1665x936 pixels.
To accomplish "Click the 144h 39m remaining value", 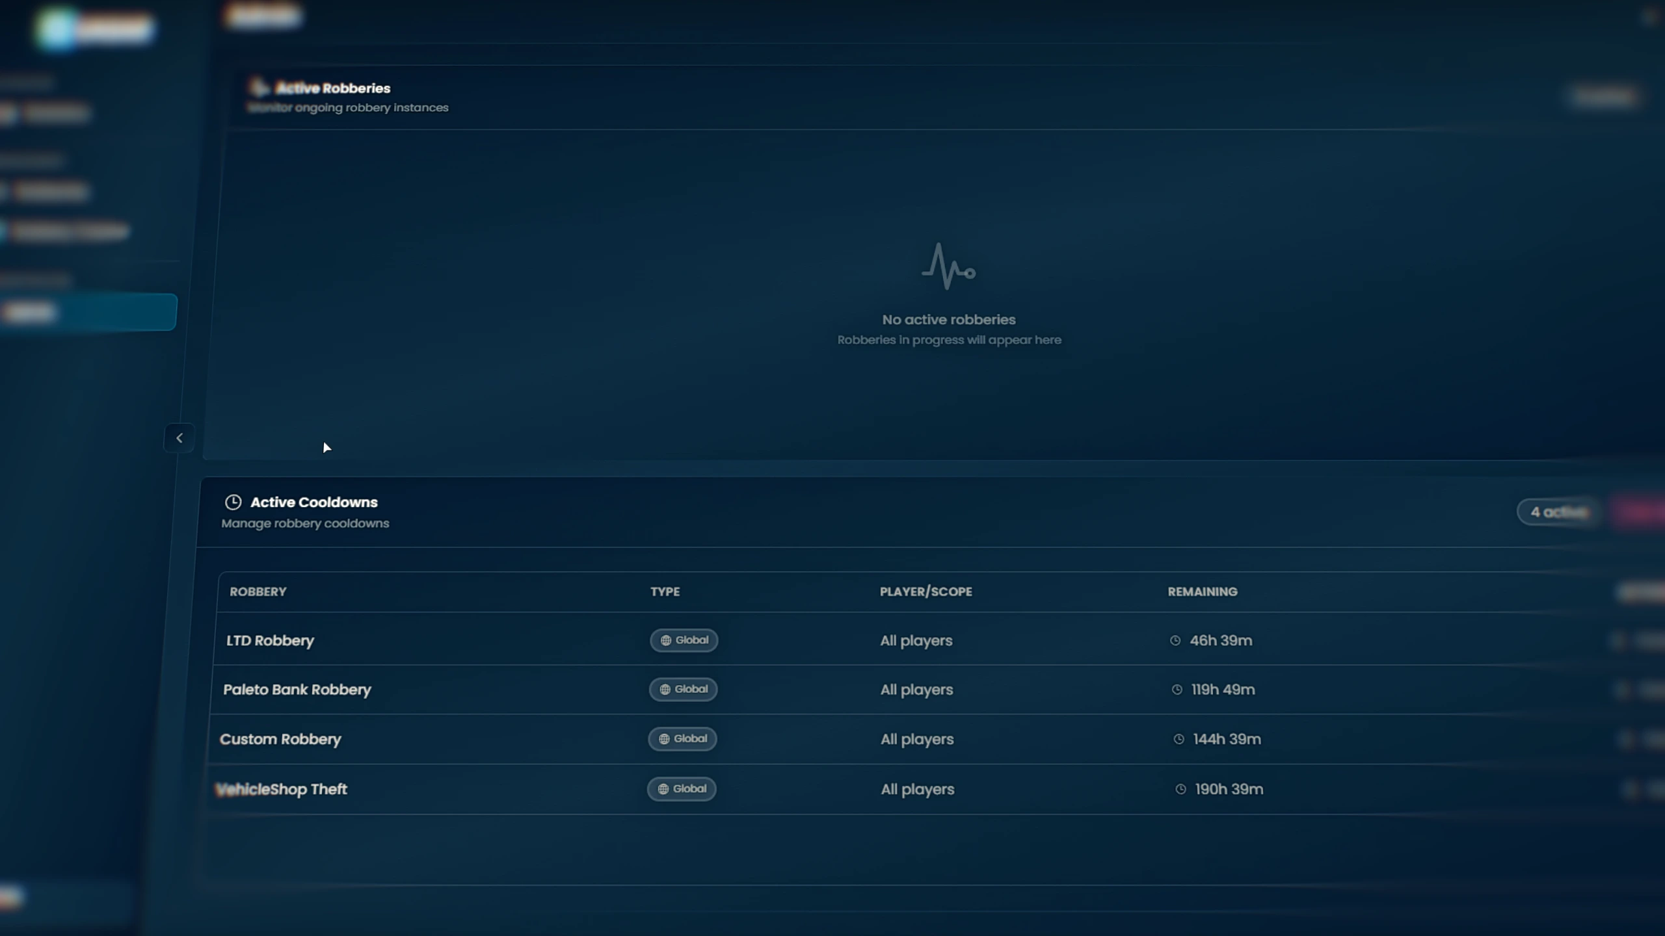I will [x=1227, y=739].
